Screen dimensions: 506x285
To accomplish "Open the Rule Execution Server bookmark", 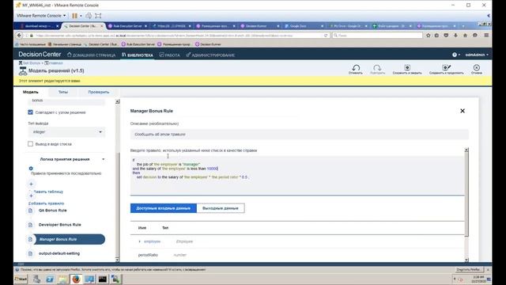I will coord(138,44).
